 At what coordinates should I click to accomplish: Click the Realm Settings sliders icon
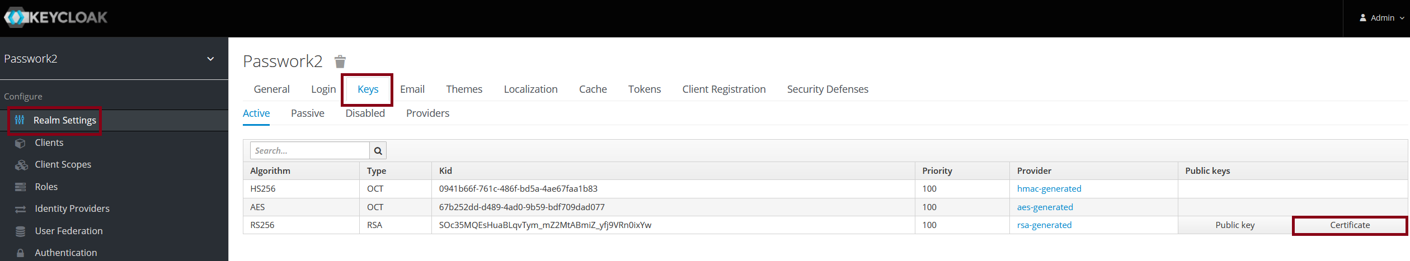(20, 120)
